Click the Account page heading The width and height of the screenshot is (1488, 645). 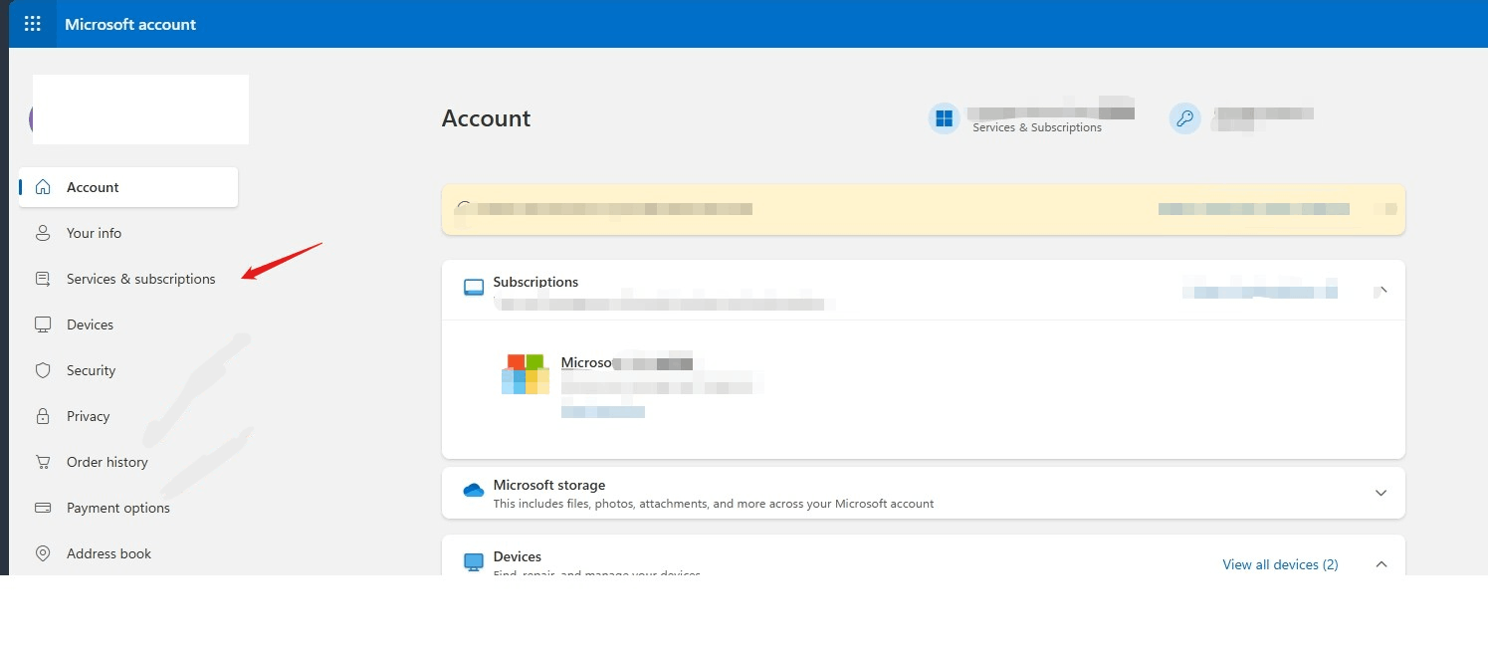486,118
